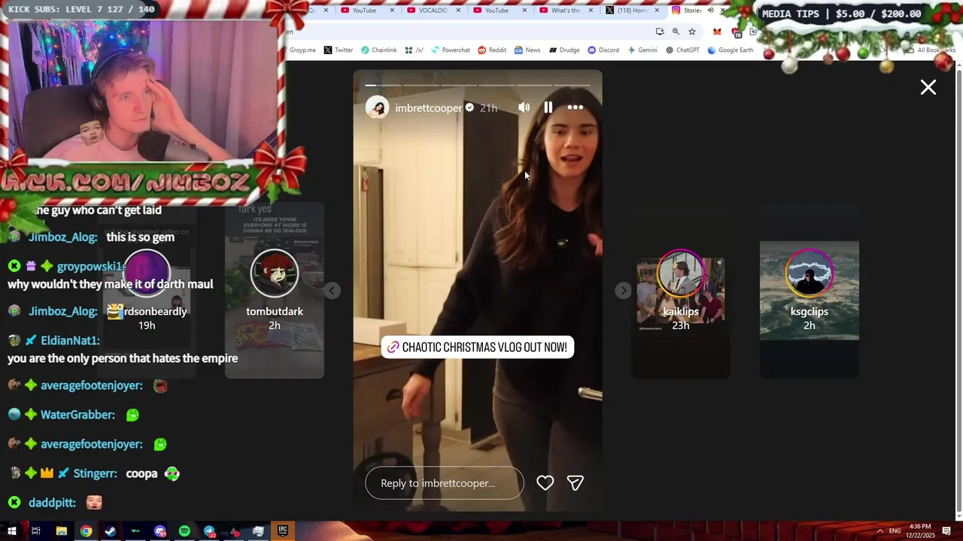The height and width of the screenshot is (541, 963).
Task: Open the Twitter bookmark
Action: (x=338, y=50)
